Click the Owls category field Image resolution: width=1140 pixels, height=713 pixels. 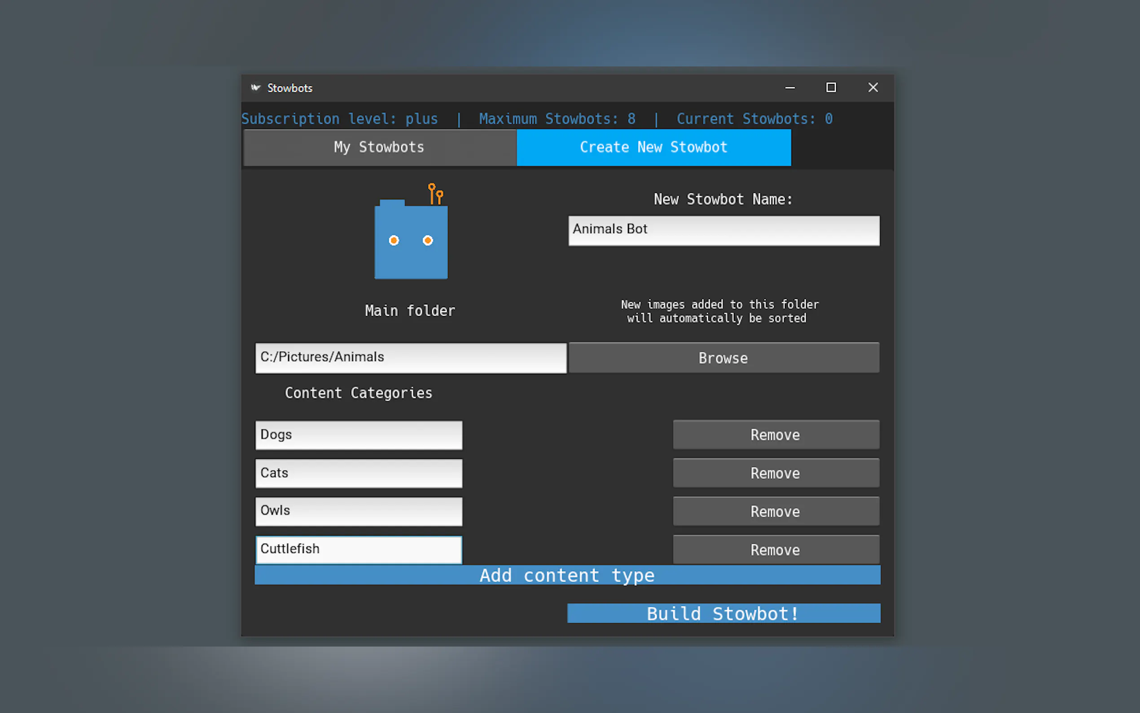point(358,511)
